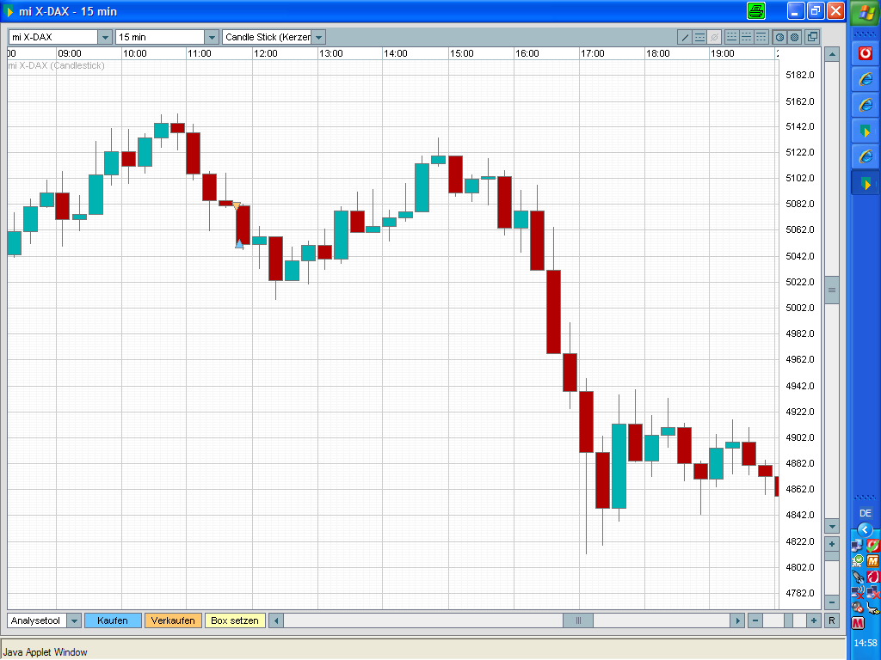Click the DE language indicator
The image size is (881, 660).
(866, 514)
